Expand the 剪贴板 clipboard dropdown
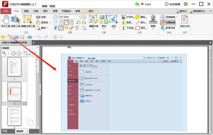The width and height of the screenshot is (213, 135). 49,23
